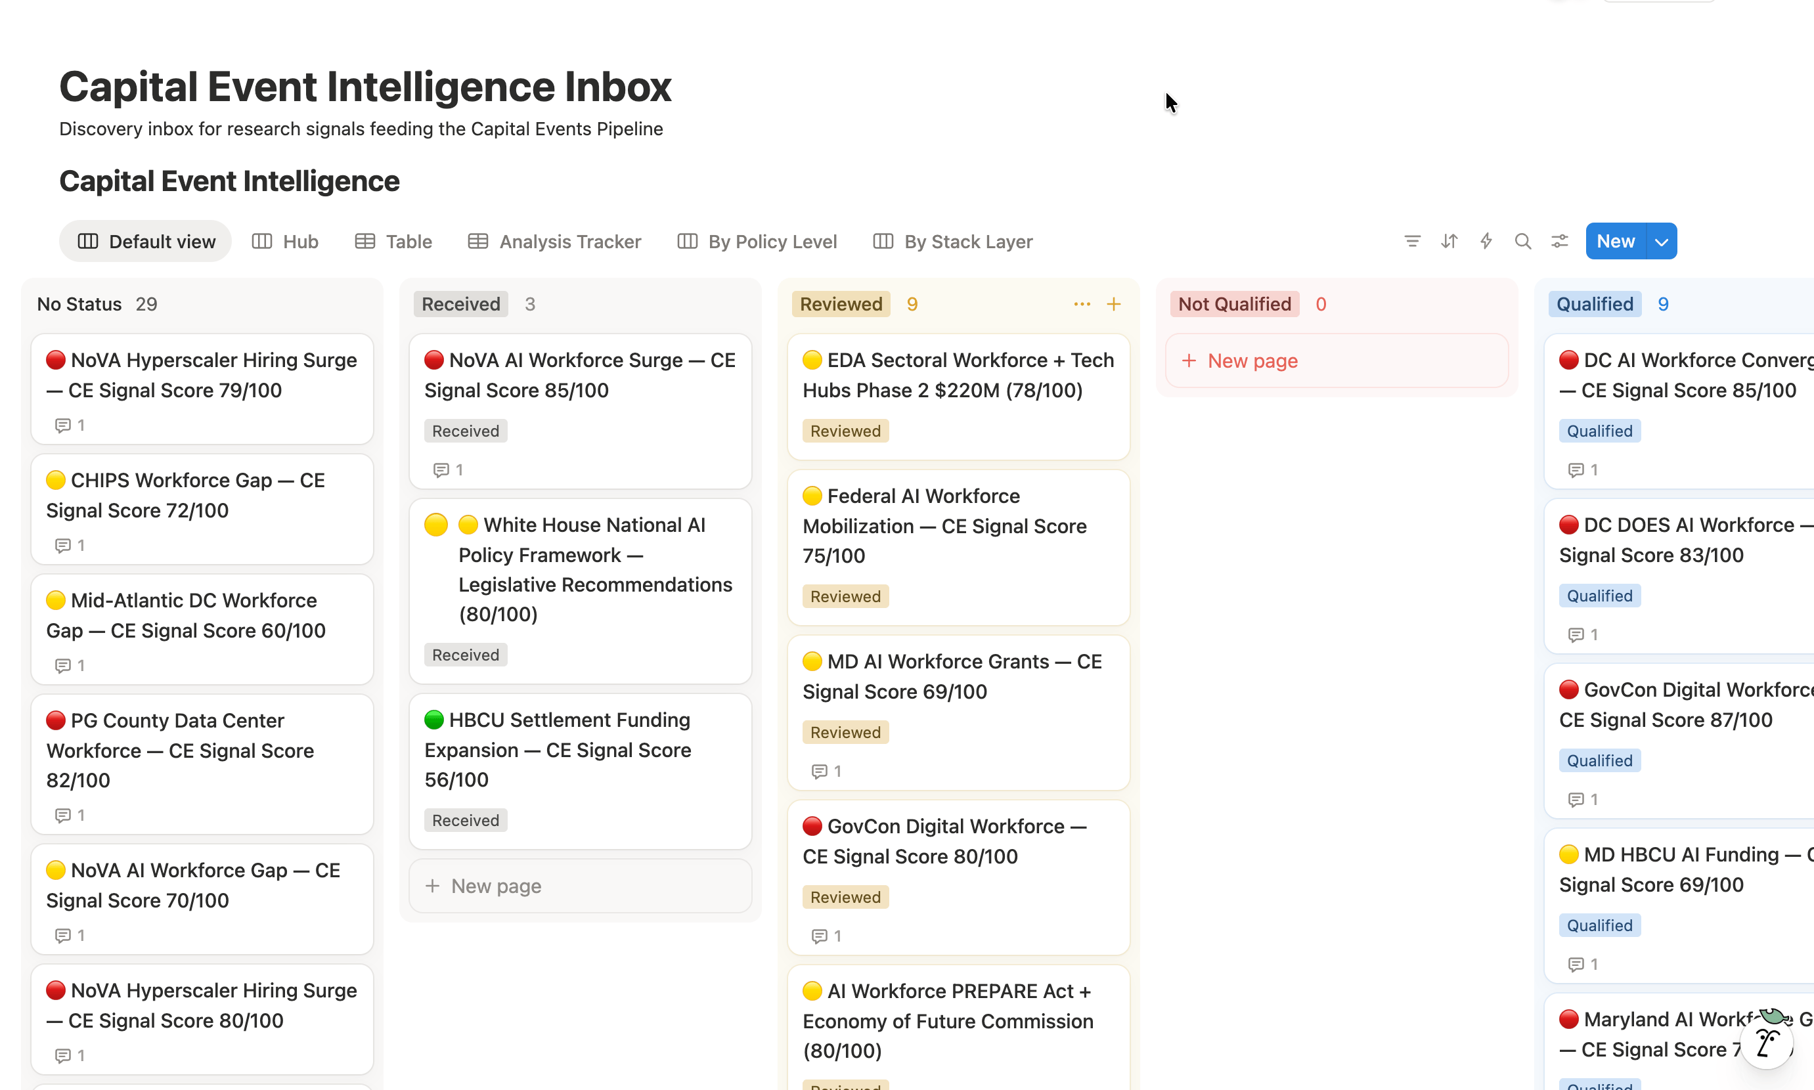Open Reviewed column three-dots menu
Screen dimensions: 1814x1090
click(1082, 304)
